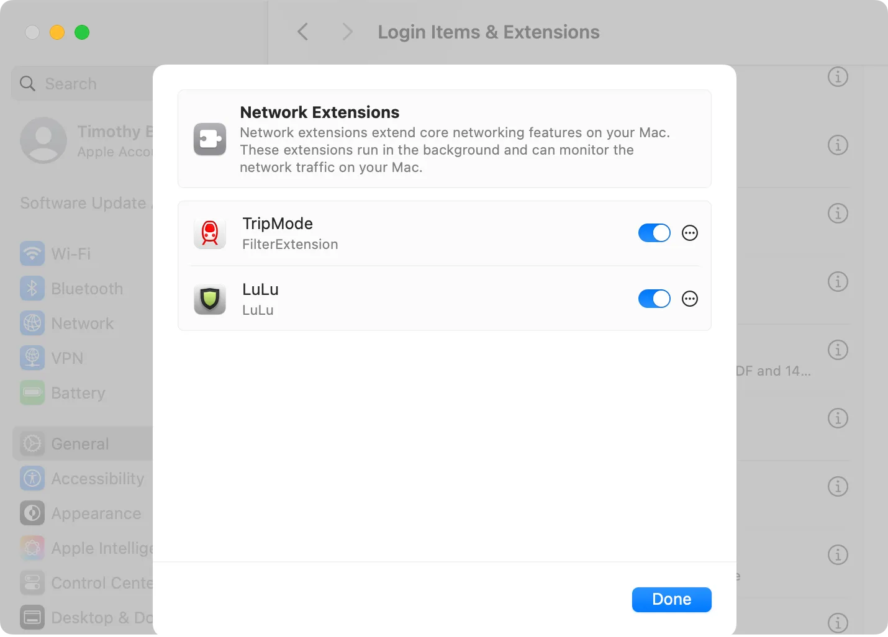Click the TripMode train app icon
The height and width of the screenshot is (637, 888).
210,233
